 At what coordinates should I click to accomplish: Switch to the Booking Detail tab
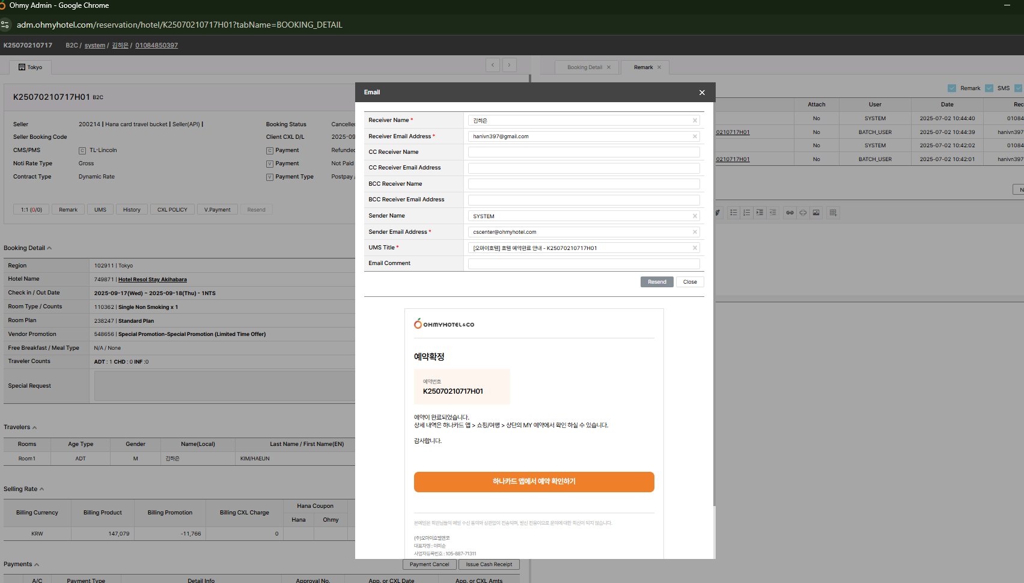[x=584, y=67]
